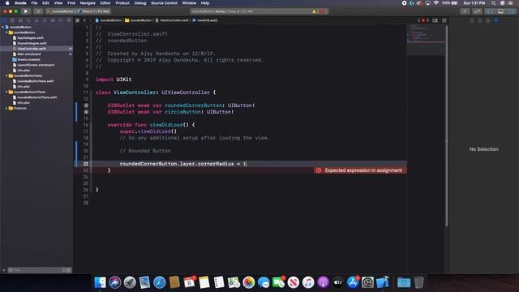Image resolution: width=519 pixels, height=292 pixels.
Task: Toggle circleButton outlet connection circle
Action: point(86,112)
